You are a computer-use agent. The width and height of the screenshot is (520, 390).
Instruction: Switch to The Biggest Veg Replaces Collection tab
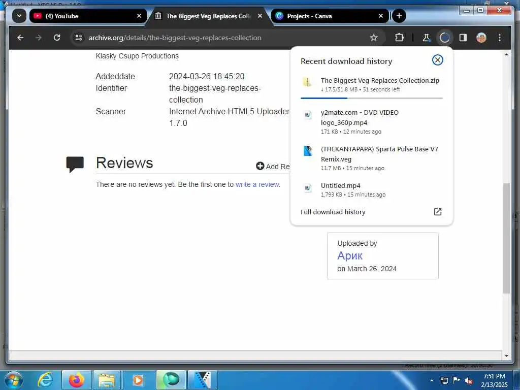(209, 16)
